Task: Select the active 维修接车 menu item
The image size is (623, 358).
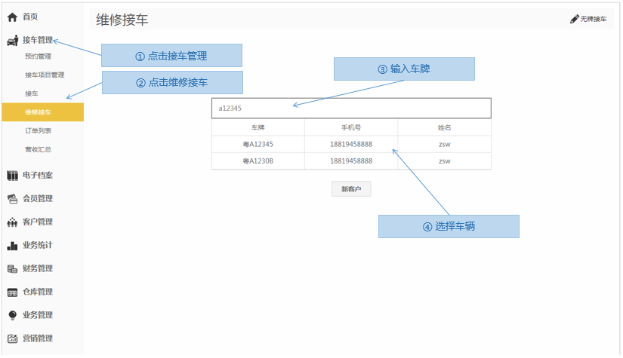Action: tap(39, 112)
